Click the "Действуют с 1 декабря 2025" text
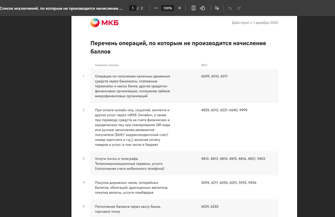Screen dimensions: 335x217 pyautogui.click(x=255, y=23)
